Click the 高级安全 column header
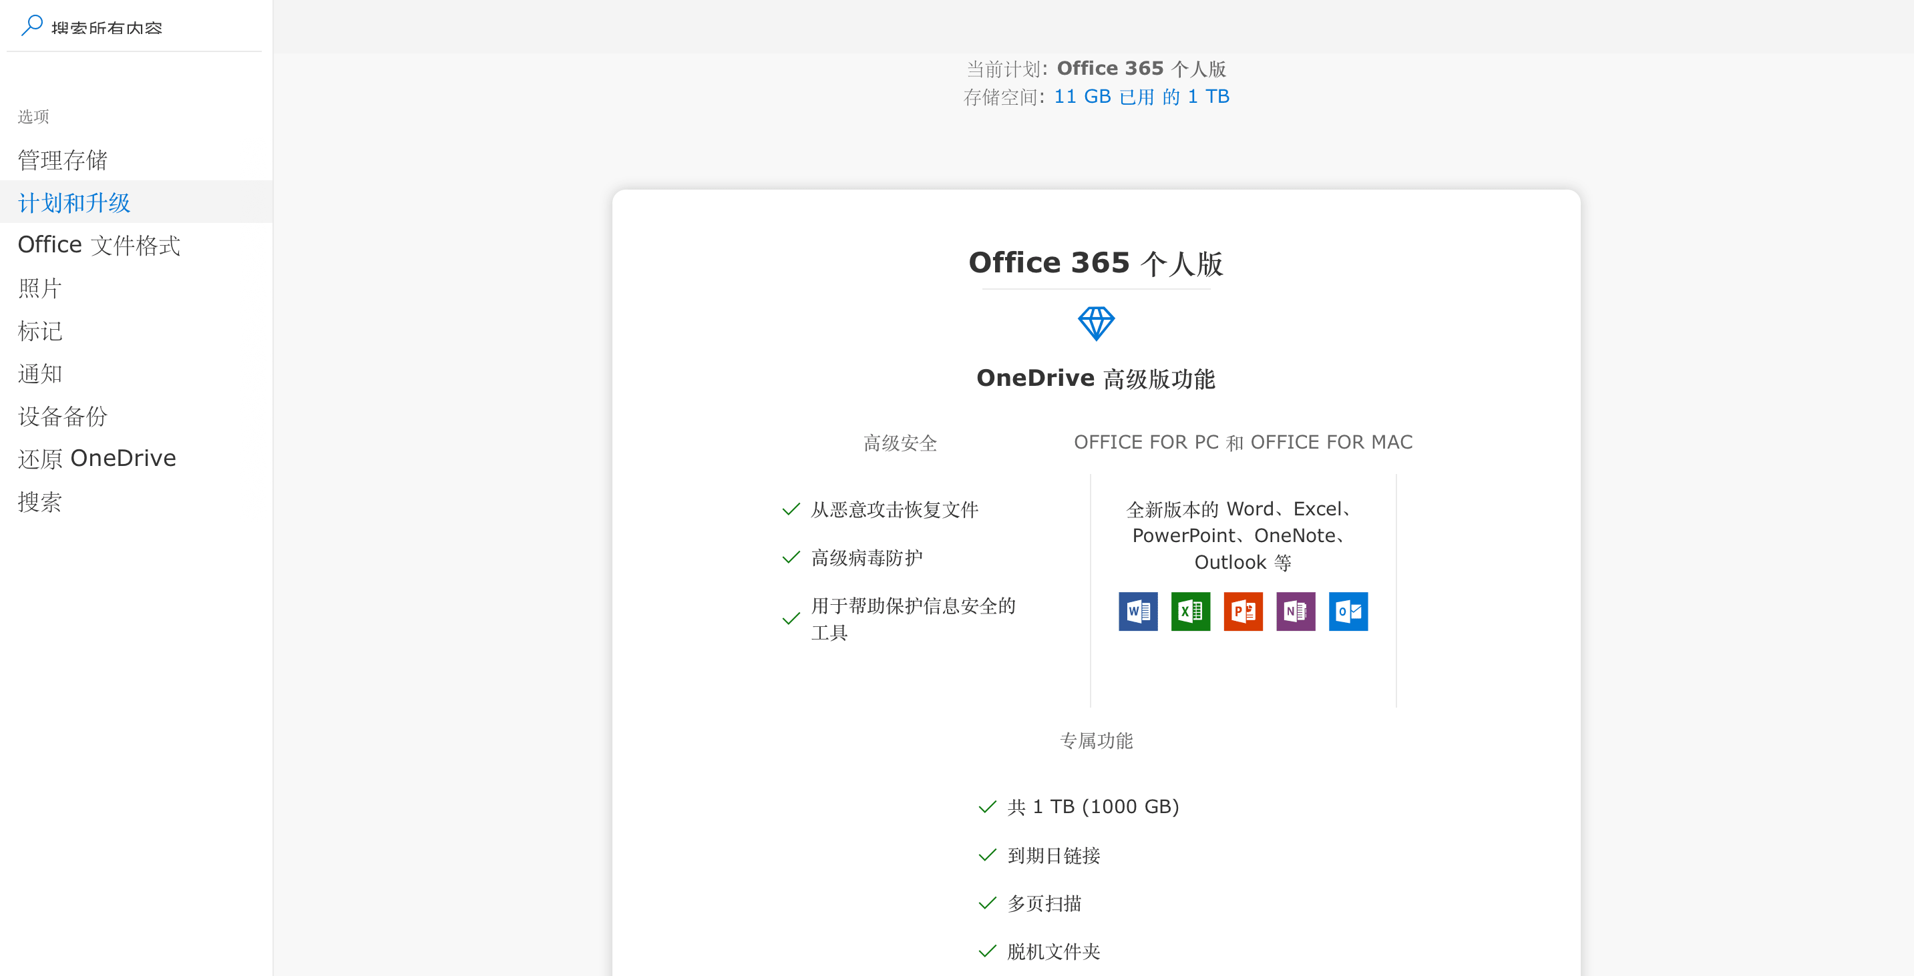Image resolution: width=1914 pixels, height=976 pixels. 900,443
